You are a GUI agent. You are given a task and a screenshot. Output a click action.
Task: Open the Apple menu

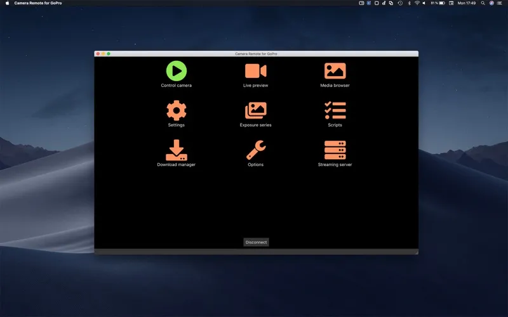(7, 3)
